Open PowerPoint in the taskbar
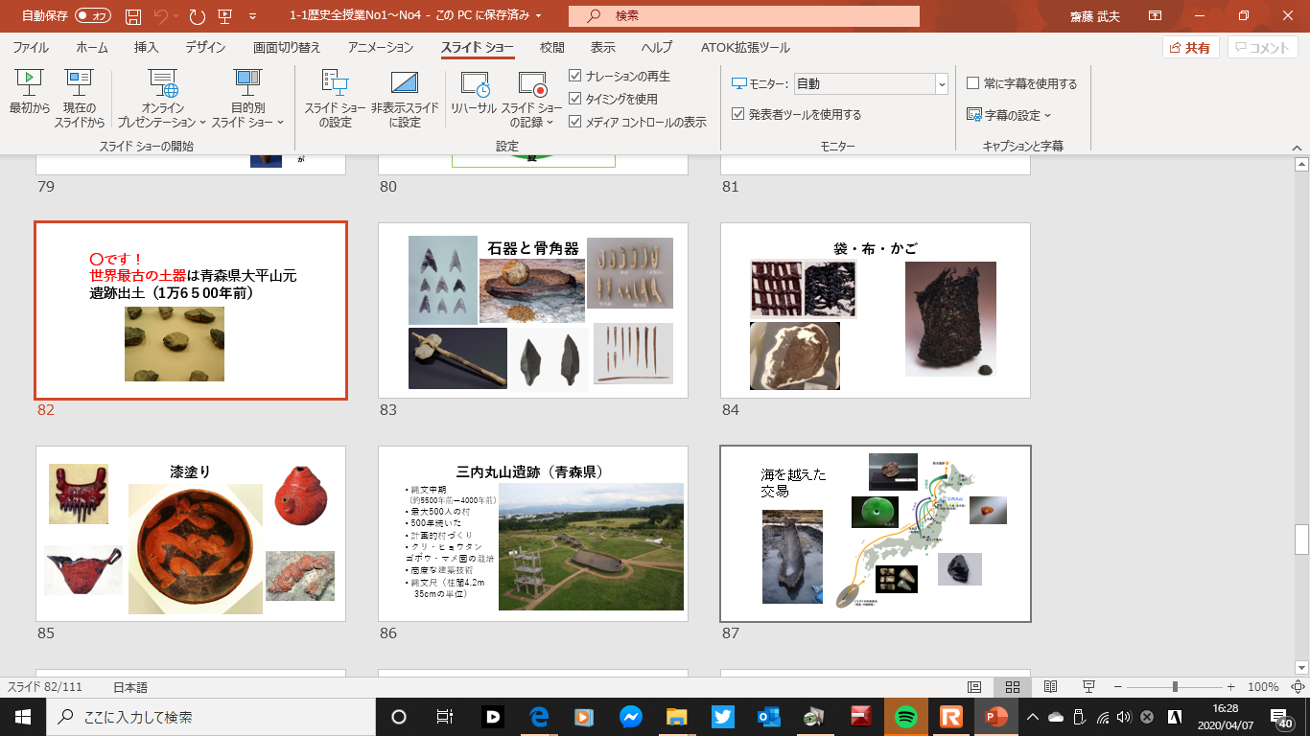 [x=997, y=716]
